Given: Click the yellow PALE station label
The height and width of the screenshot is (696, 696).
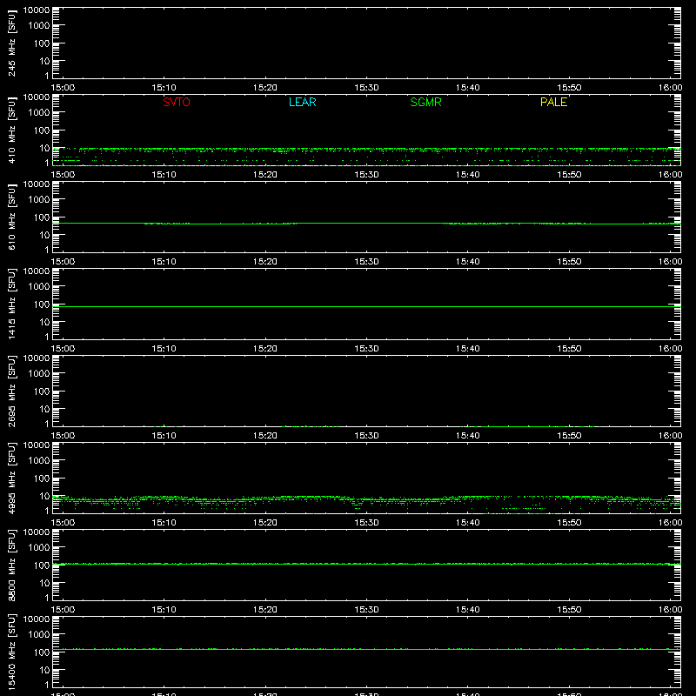Looking at the screenshot, I should pyautogui.click(x=553, y=102).
